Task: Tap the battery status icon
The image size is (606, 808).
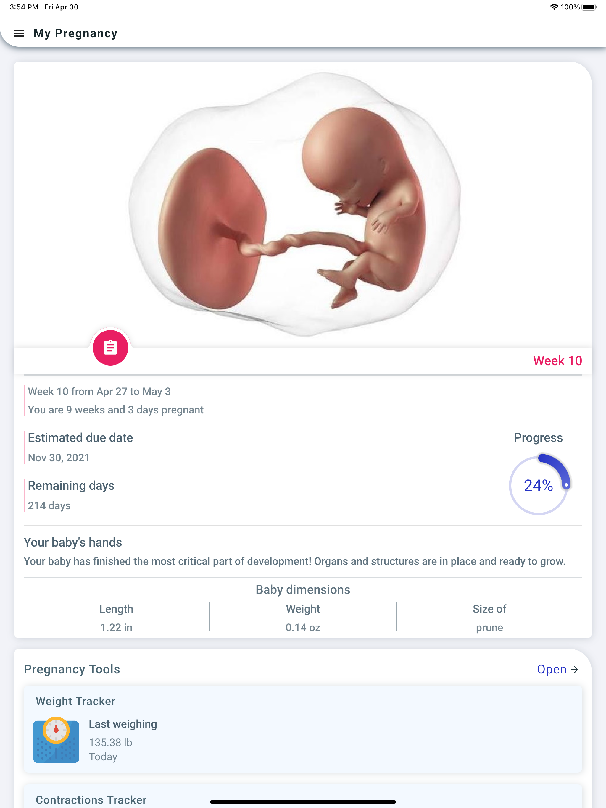Action: (589, 7)
